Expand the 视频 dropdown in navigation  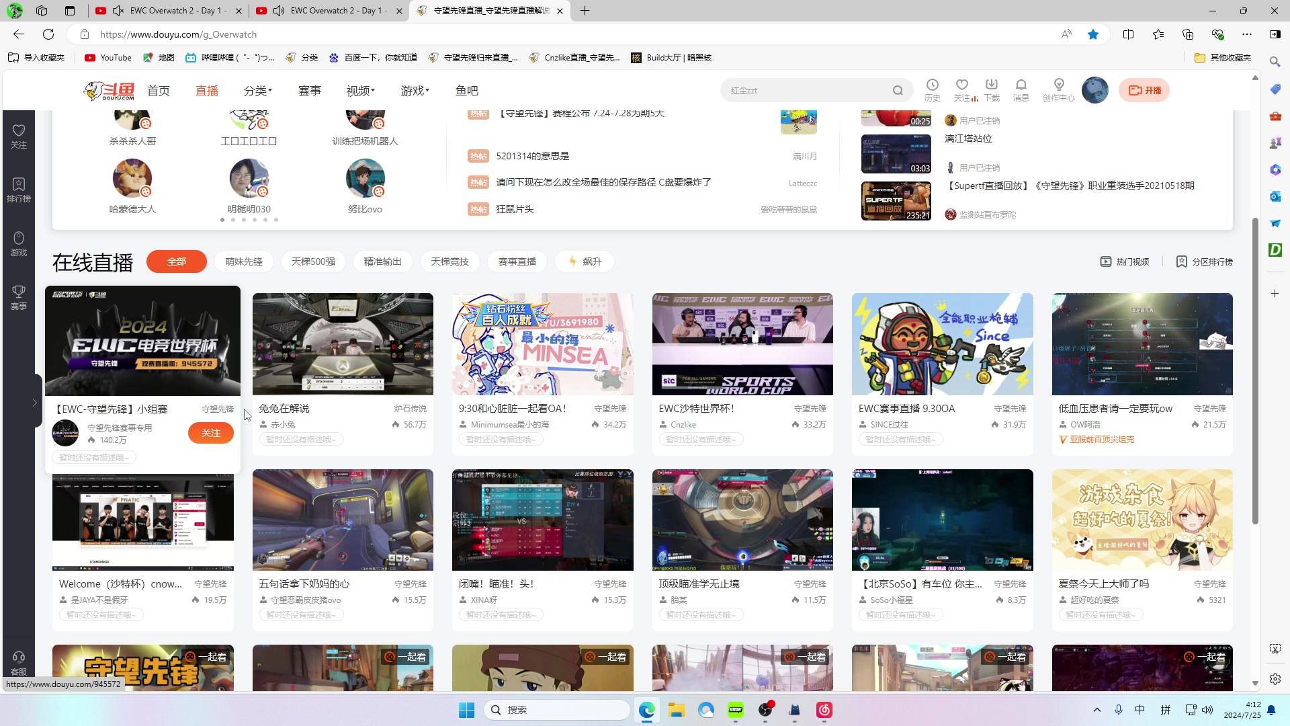tap(361, 91)
